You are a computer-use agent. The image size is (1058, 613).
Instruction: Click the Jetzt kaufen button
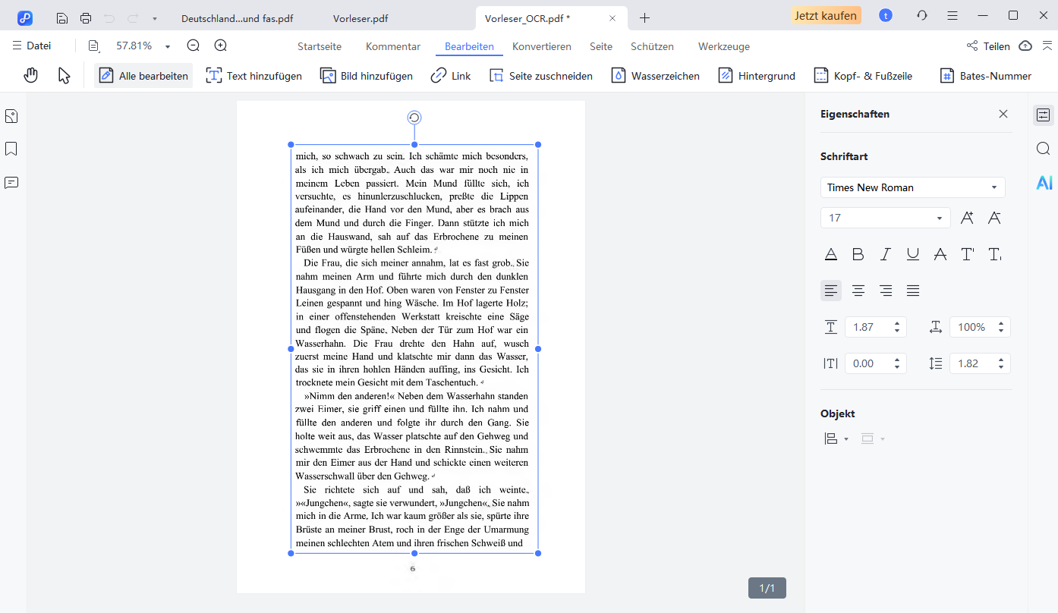[x=826, y=16]
